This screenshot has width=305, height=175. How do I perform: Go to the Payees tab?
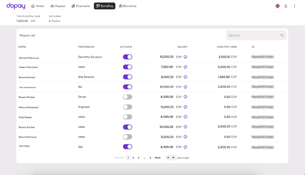pyautogui.click(x=58, y=6)
